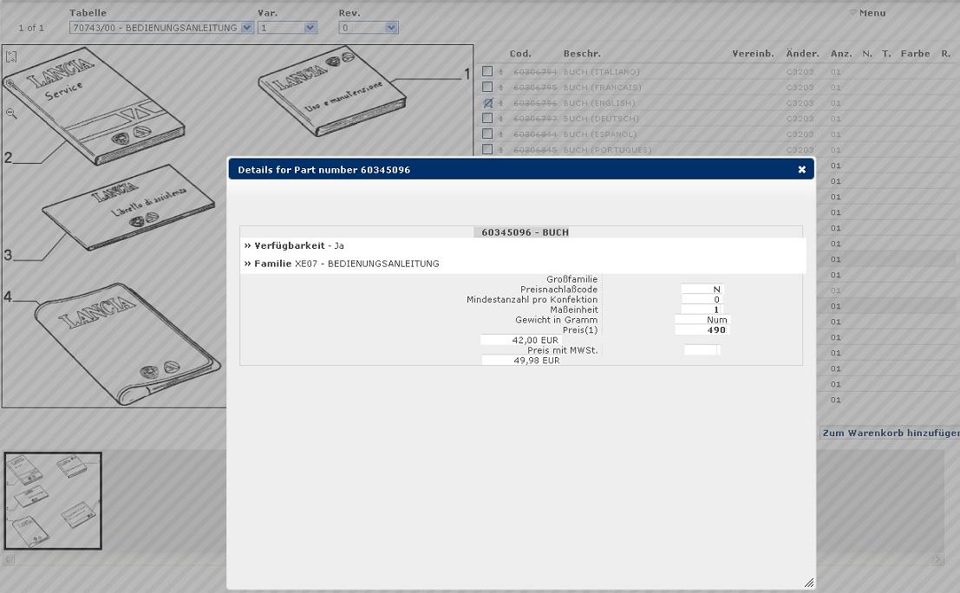Click the dialog resize grip
This screenshot has width=960, height=593.
[x=808, y=583]
